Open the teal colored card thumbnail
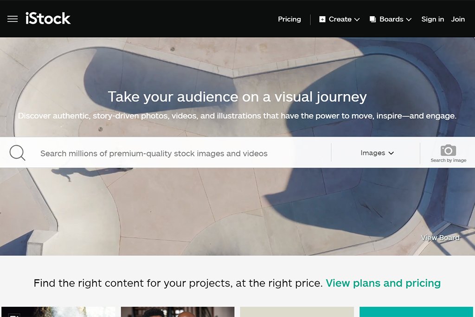 pyautogui.click(x=416, y=312)
